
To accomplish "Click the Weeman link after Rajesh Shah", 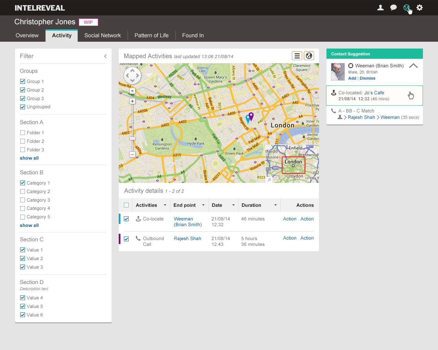I will (390, 117).
